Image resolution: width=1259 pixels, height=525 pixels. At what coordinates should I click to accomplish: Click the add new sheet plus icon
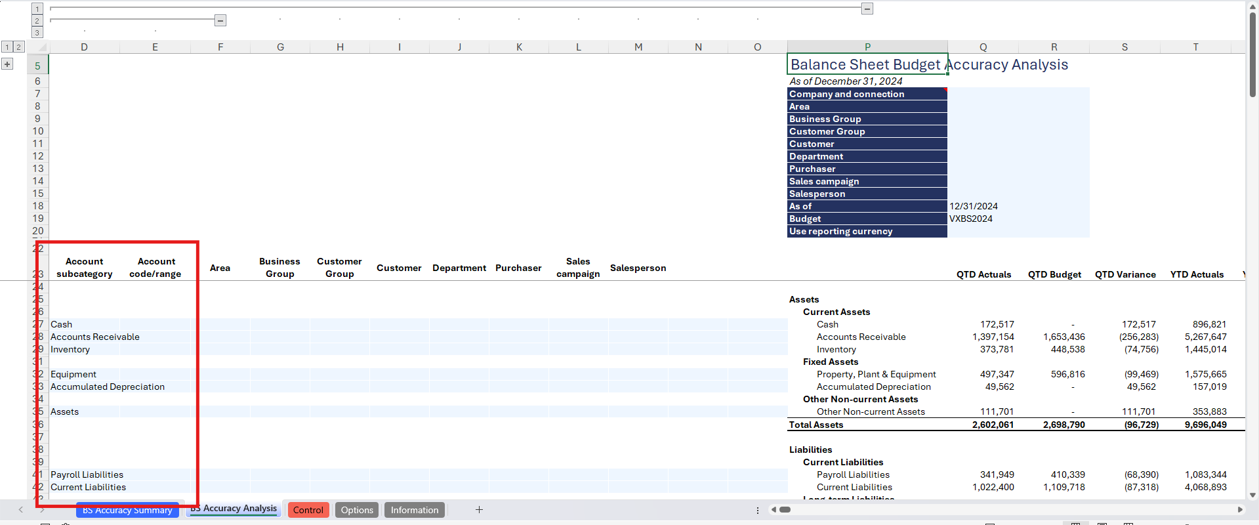[479, 510]
